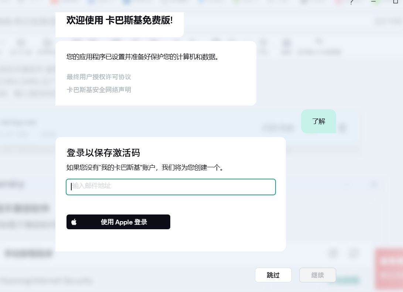Click the 使用 Apple 登录 button
Screen dimensions: 403x292
(x=118, y=222)
